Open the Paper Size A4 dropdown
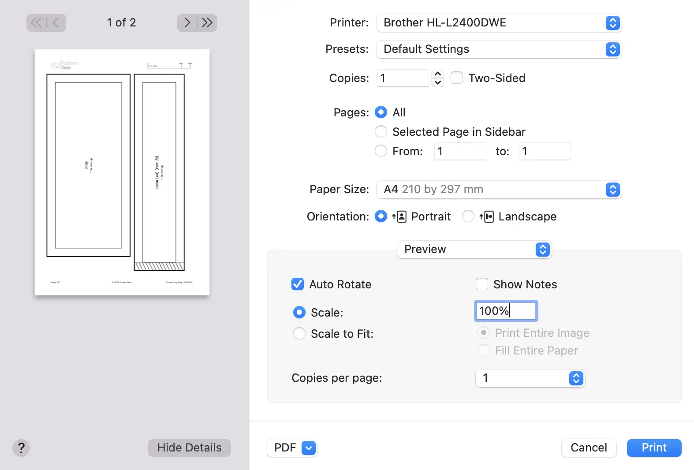Screen dimensions: 694x470 pyautogui.click(x=498, y=190)
